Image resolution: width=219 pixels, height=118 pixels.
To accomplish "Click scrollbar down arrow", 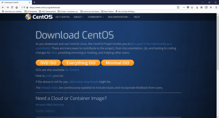I will (218, 117).
